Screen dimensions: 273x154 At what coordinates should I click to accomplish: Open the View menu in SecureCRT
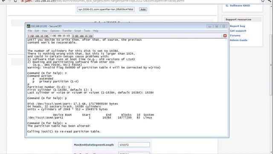(44, 31)
